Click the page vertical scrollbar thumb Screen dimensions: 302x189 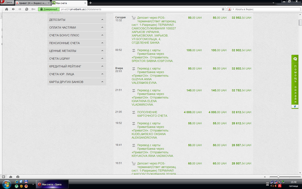pyautogui.click(x=300, y=22)
